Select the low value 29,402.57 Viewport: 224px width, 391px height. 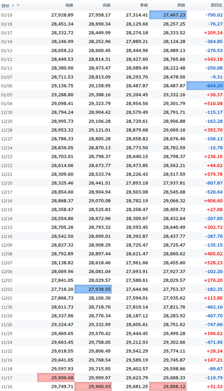(x=137, y=369)
